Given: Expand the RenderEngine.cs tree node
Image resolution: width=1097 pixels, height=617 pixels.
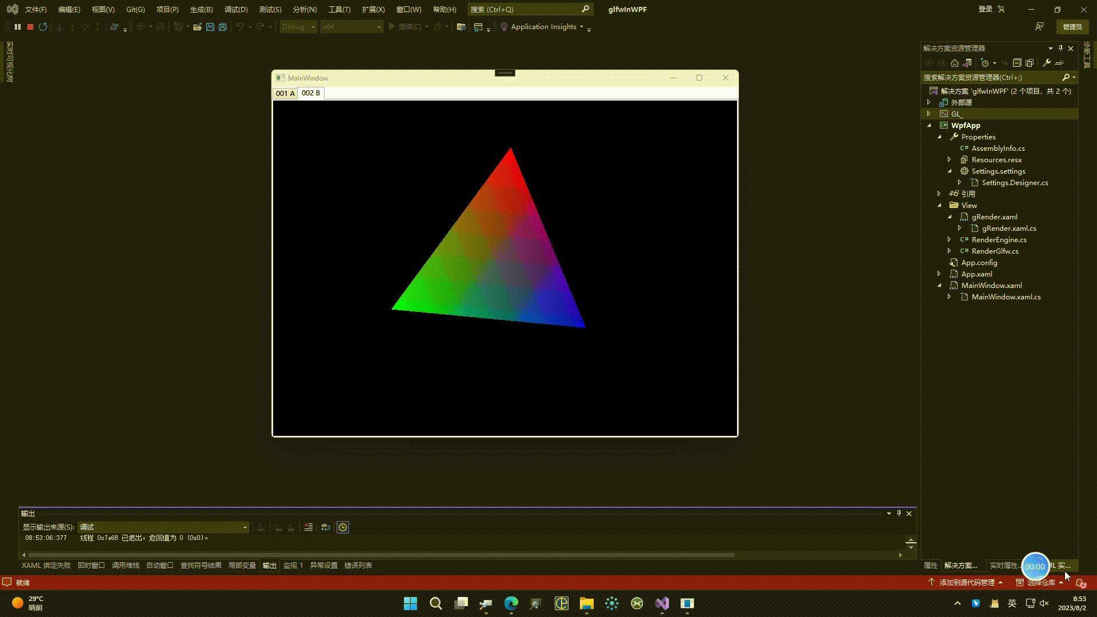Looking at the screenshot, I should (949, 239).
